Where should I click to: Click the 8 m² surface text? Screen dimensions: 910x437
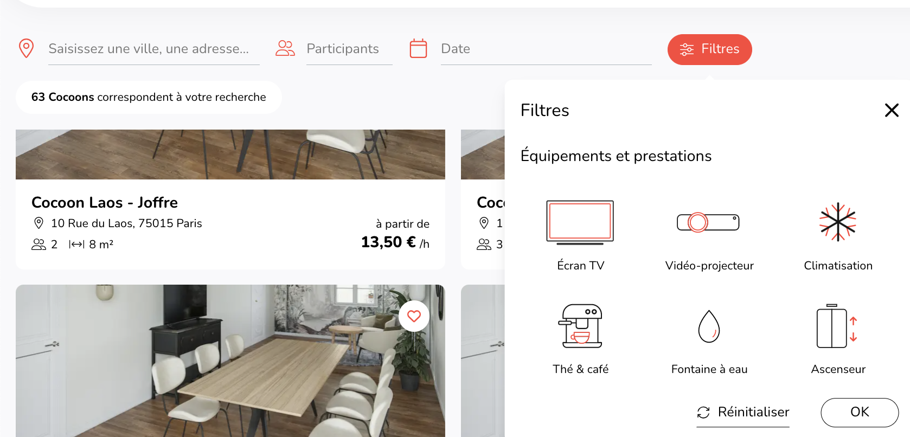[101, 244]
